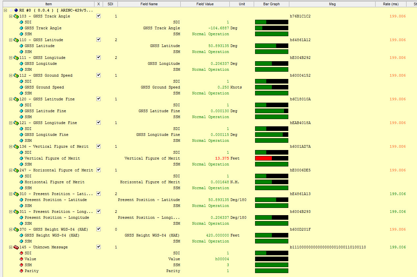
Task: Click the green label icon for 370 GNSS Height
Action: pos(16,229)
